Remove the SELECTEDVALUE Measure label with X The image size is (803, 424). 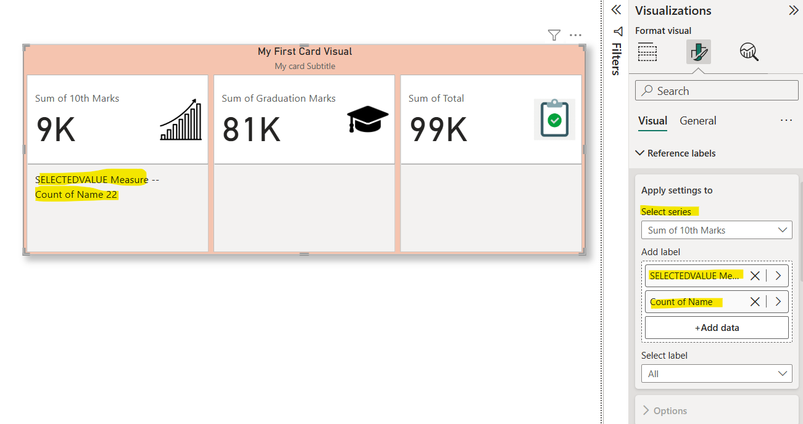[755, 275]
